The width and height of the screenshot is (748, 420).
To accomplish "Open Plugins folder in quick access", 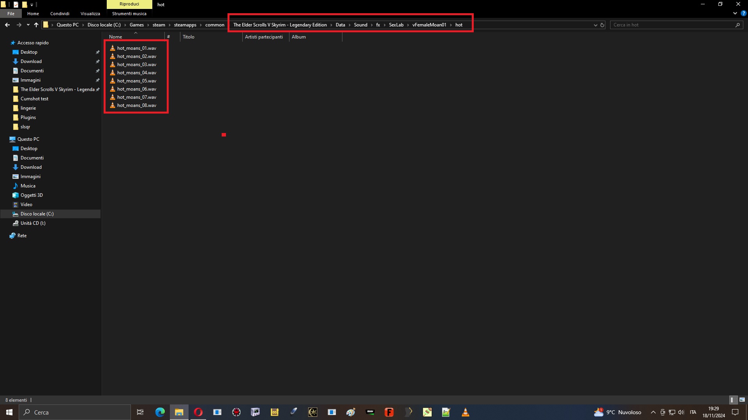I will point(28,117).
